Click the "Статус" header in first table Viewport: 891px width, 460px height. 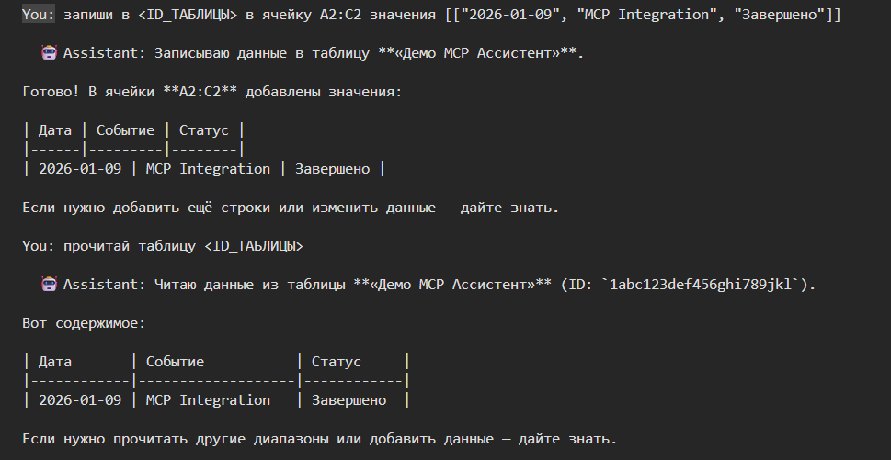204,130
